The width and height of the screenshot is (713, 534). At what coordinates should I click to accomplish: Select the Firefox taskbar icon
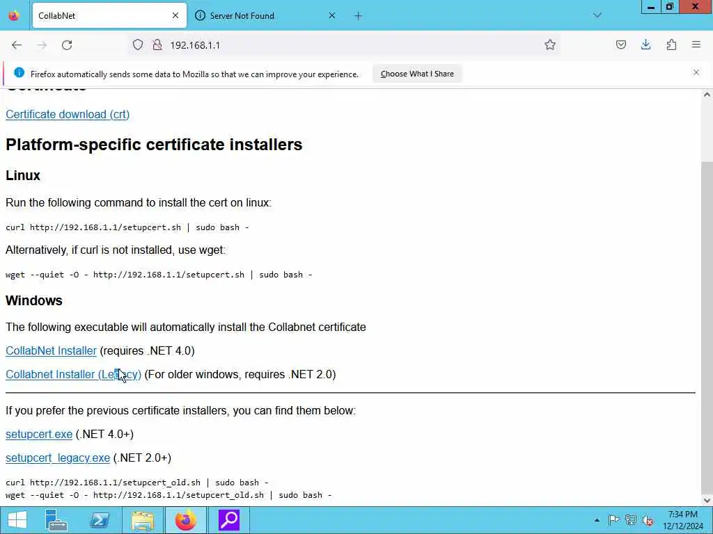(185, 520)
